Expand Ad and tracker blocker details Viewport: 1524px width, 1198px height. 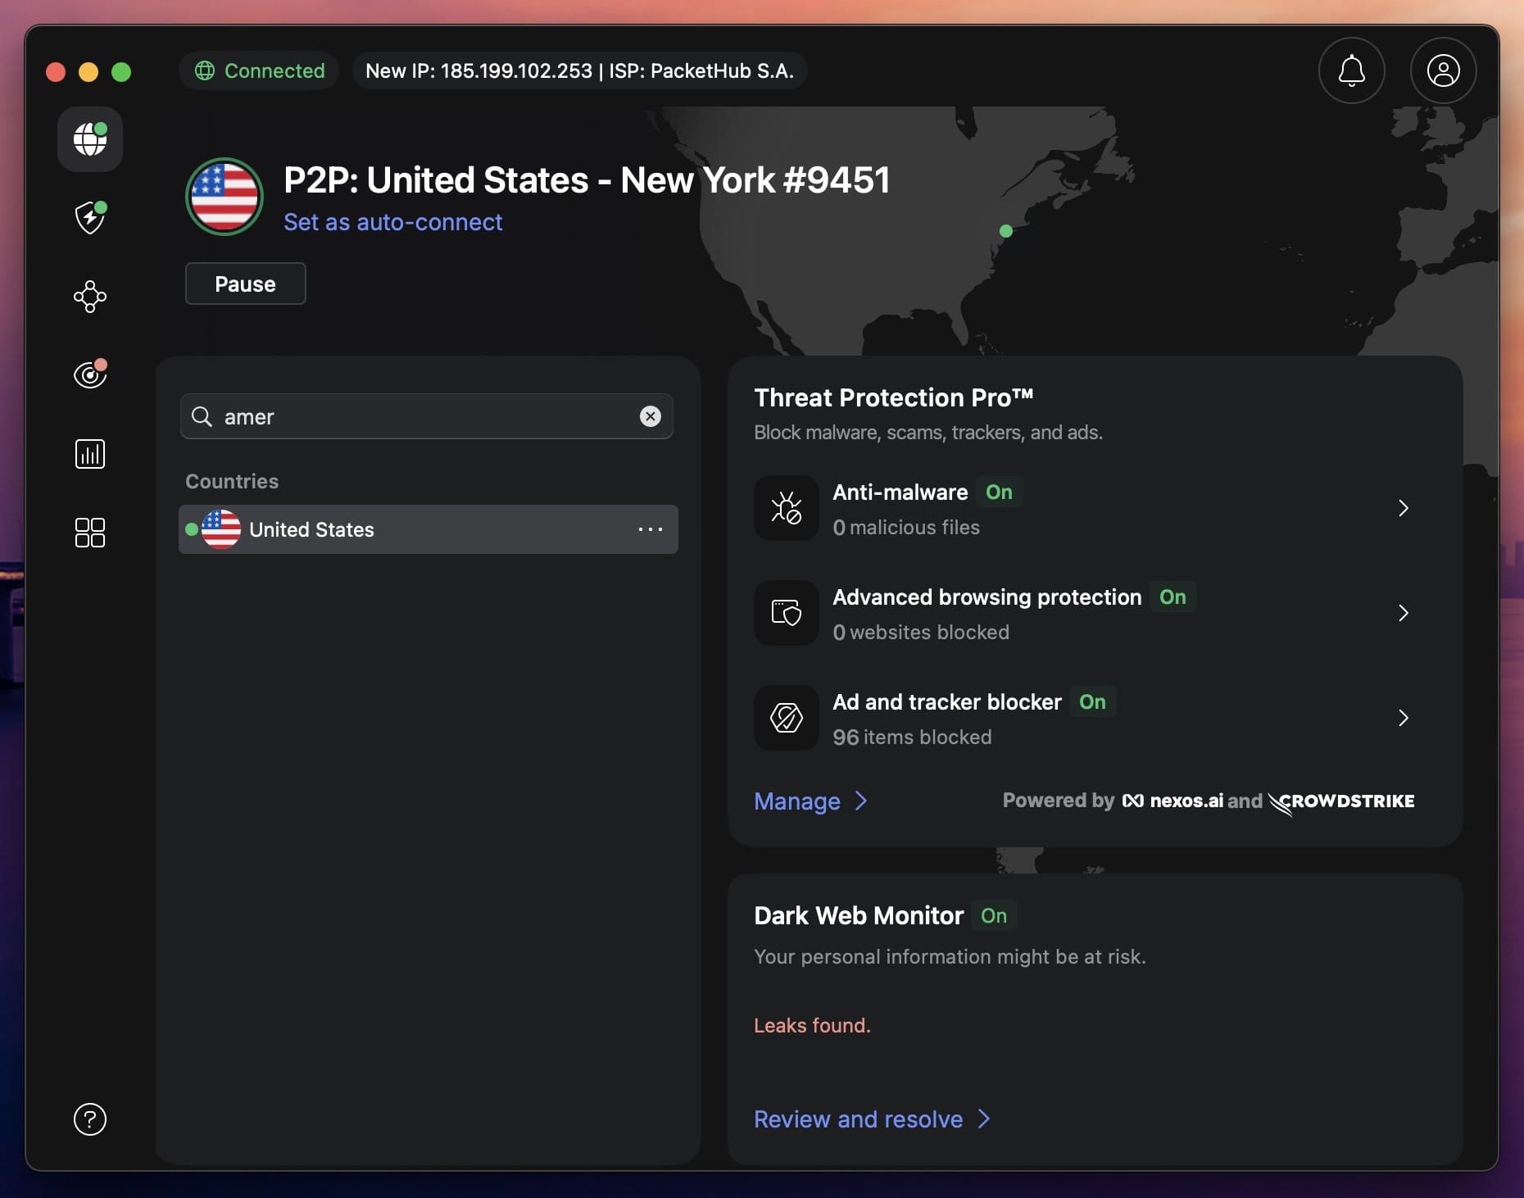tap(1403, 718)
